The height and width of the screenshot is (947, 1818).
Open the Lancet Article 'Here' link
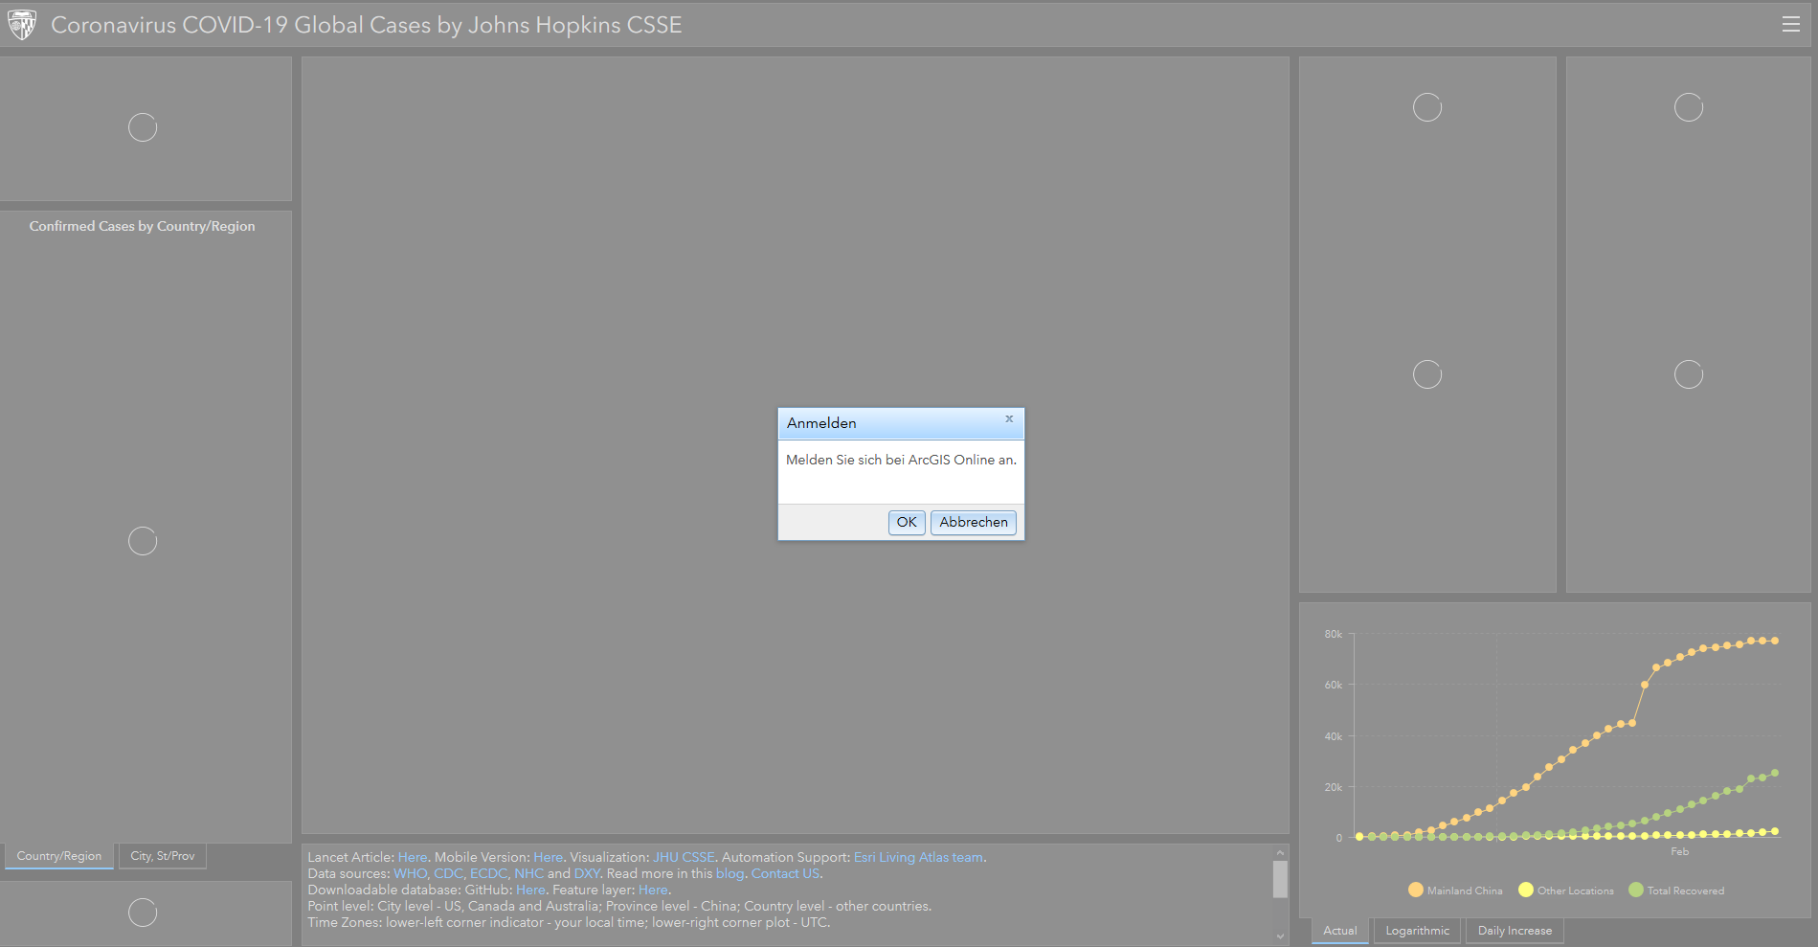coord(413,857)
